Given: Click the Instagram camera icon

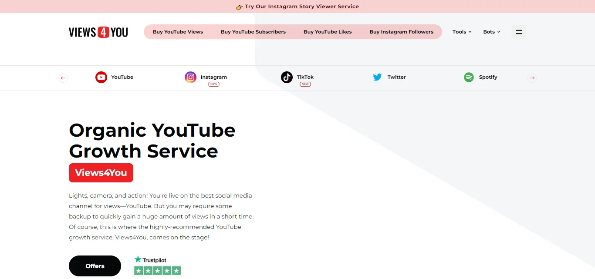Looking at the screenshot, I should coord(190,77).
